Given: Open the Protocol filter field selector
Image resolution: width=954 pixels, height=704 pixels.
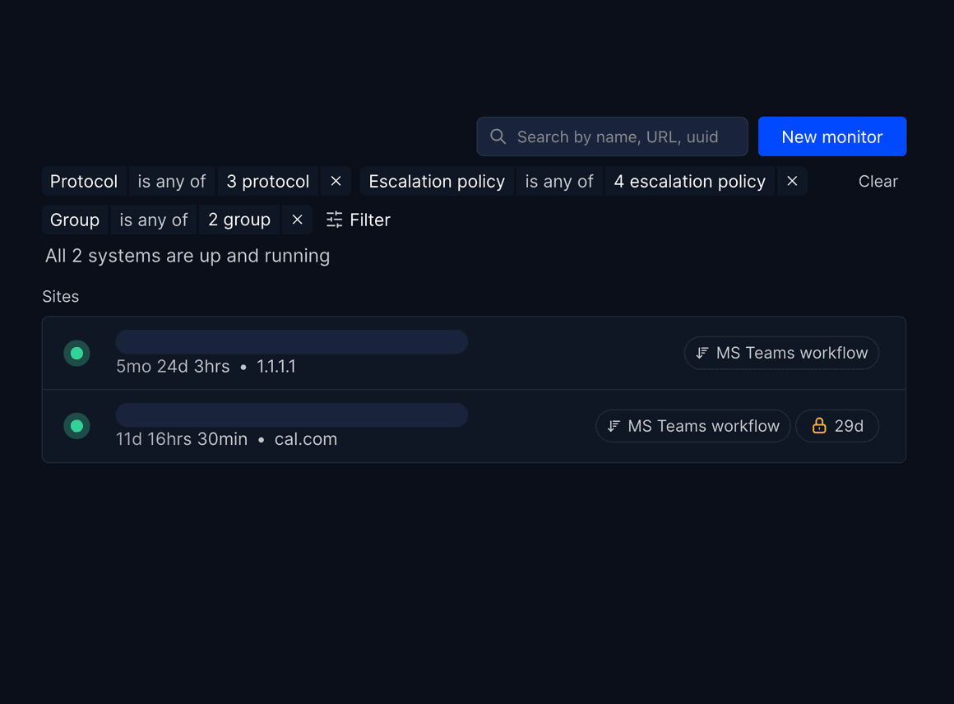Looking at the screenshot, I should pyautogui.click(x=84, y=181).
